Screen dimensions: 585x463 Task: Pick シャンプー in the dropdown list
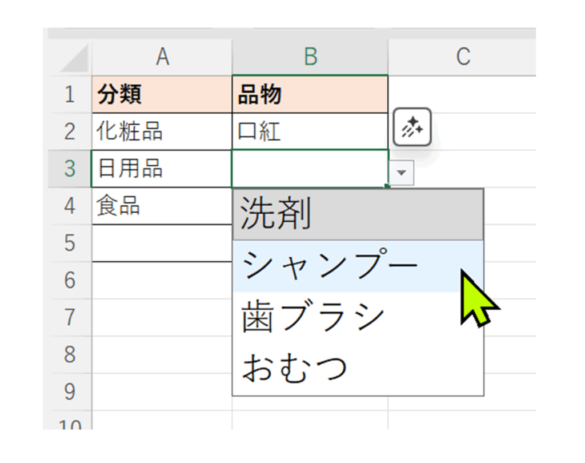(x=358, y=266)
